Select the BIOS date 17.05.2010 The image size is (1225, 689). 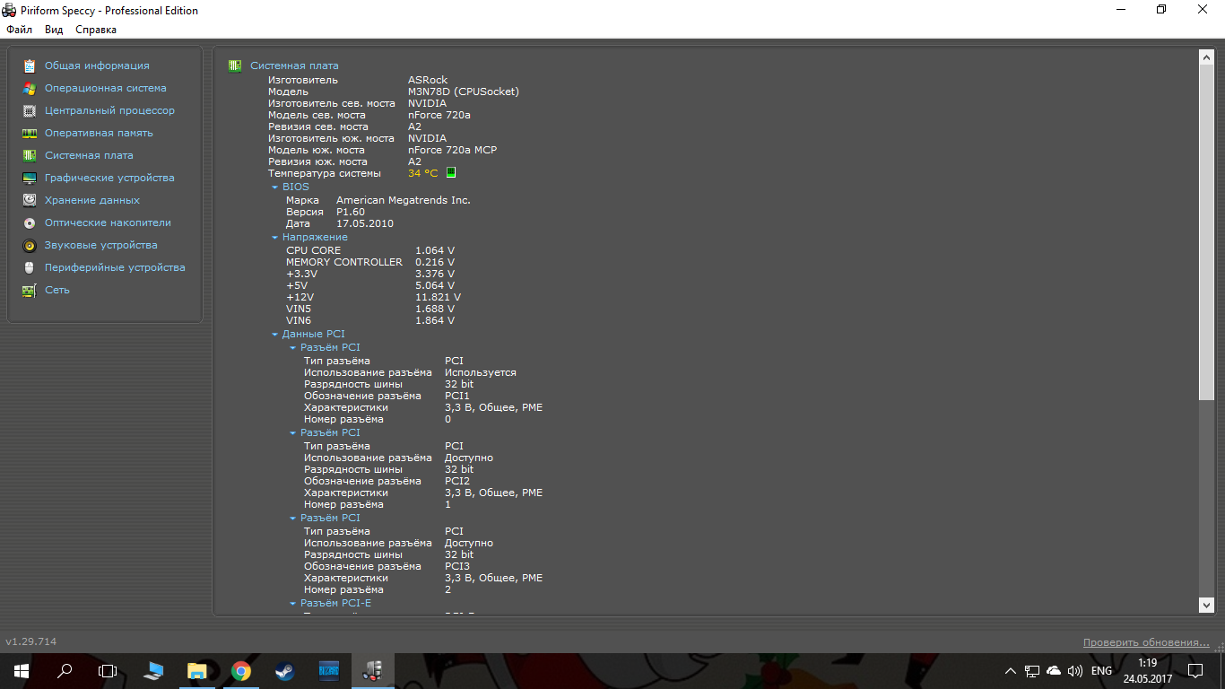(x=365, y=223)
